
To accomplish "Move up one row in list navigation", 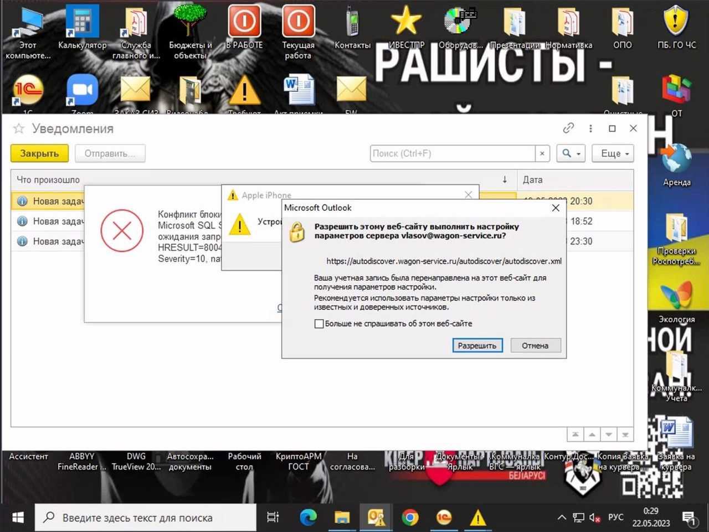I will [x=592, y=435].
